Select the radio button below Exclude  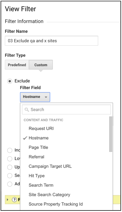[x=10, y=150]
